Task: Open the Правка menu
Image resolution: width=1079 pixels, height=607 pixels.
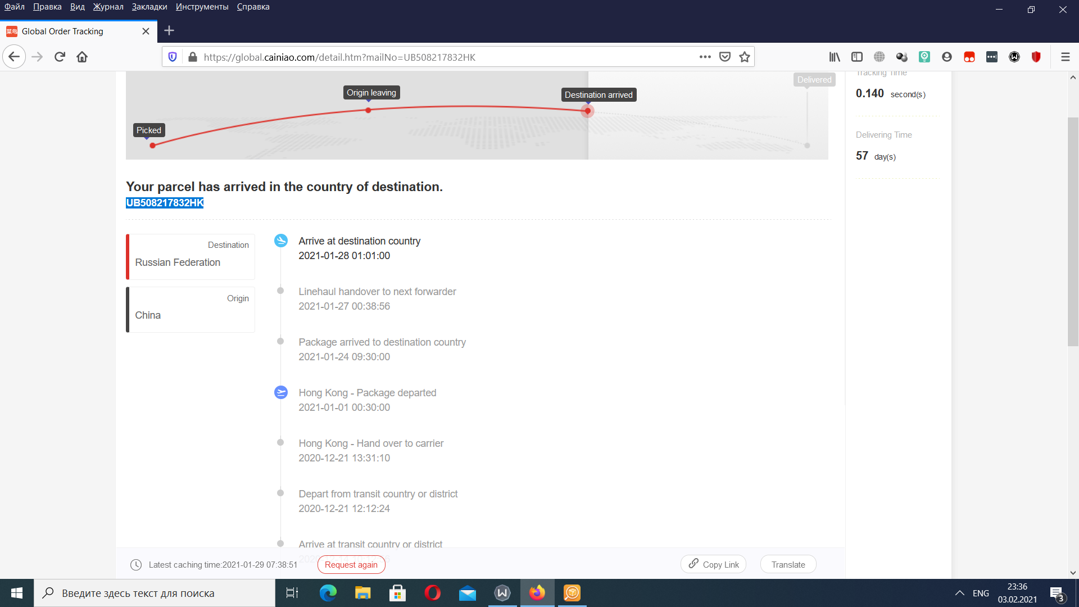Action: tap(47, 7)
